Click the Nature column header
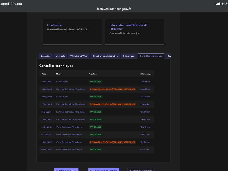The width and height of the screenshot is (228, 171). tap(59, 74)
